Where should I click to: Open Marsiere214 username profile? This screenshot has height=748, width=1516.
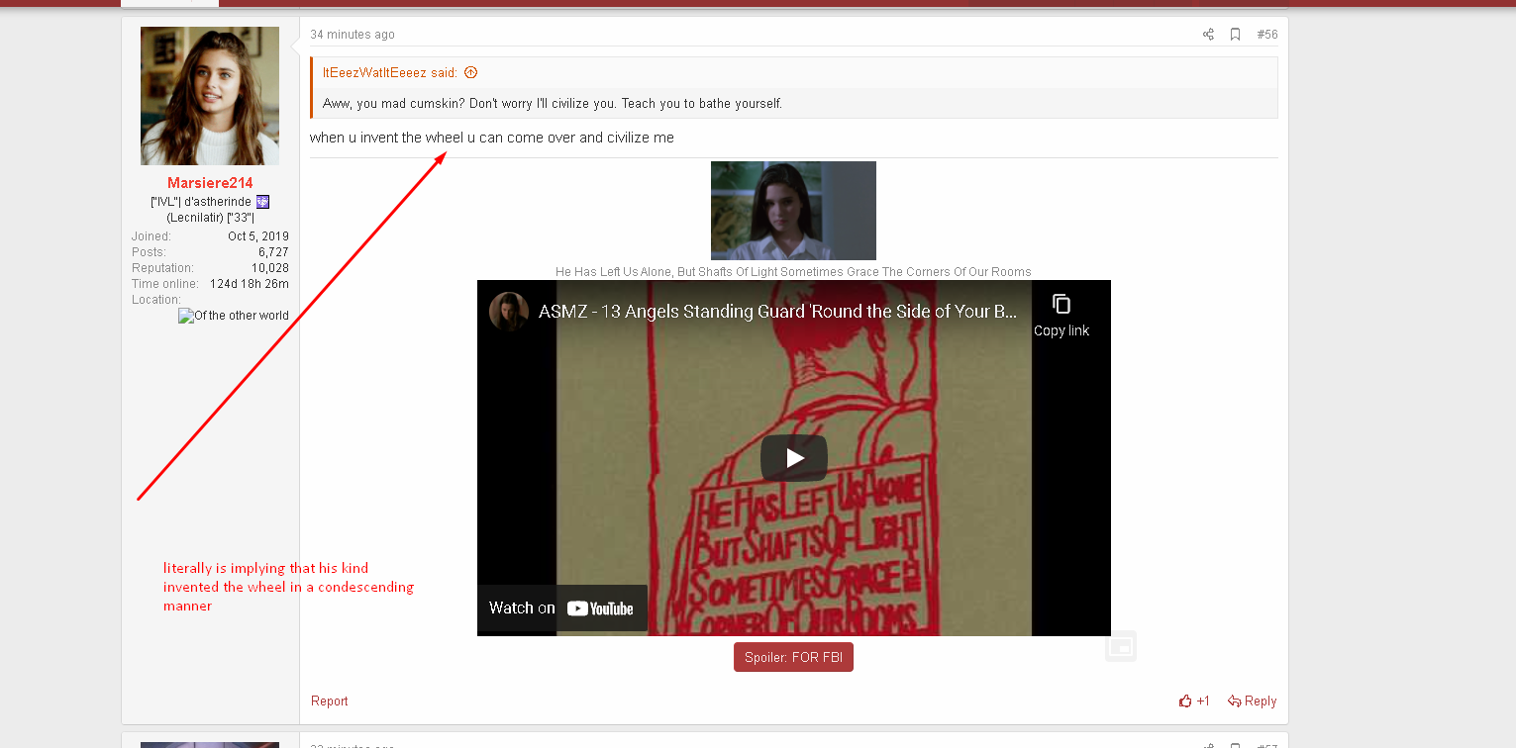click(x=210, y=183)
